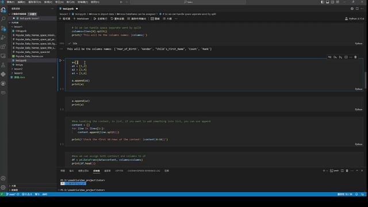Toggle secondary side bar layout icon

(x=332, y=2)
